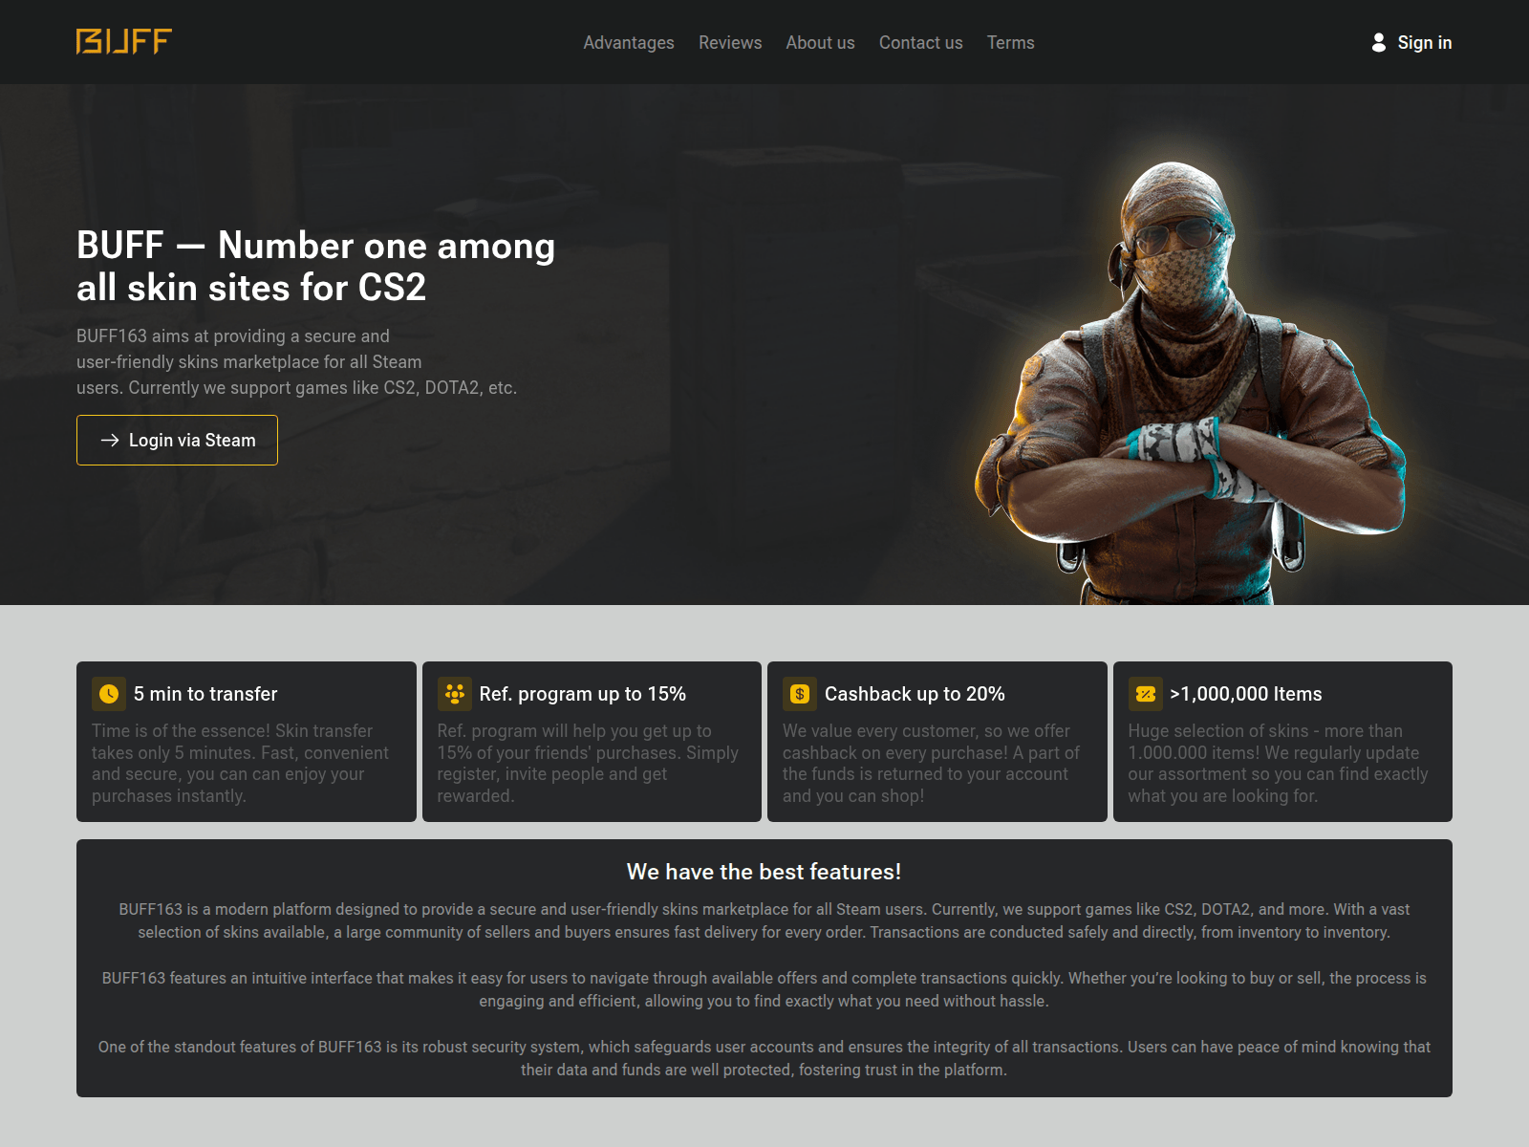
Task: Click the arrow icon in Login button
Action: point(110,440)
